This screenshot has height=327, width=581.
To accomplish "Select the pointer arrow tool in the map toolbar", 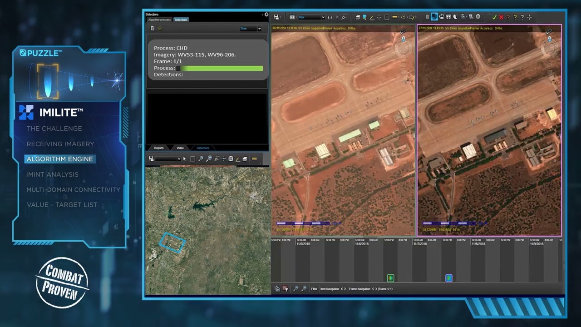I will pos(184,159).
